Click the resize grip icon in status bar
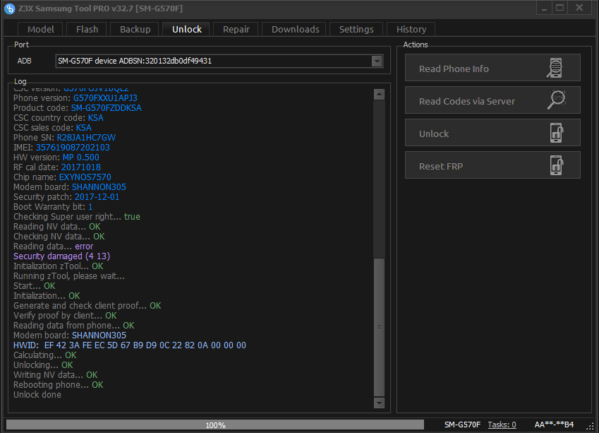Image resolution: width=599 pixels, height=433 pixels. 591,426
